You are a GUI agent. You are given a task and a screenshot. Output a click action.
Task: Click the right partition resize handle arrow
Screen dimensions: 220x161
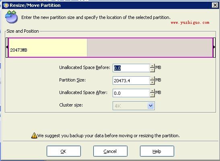214,48
